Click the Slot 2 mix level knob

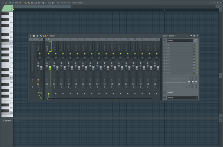pyautogui.click(x=194, y=48)
